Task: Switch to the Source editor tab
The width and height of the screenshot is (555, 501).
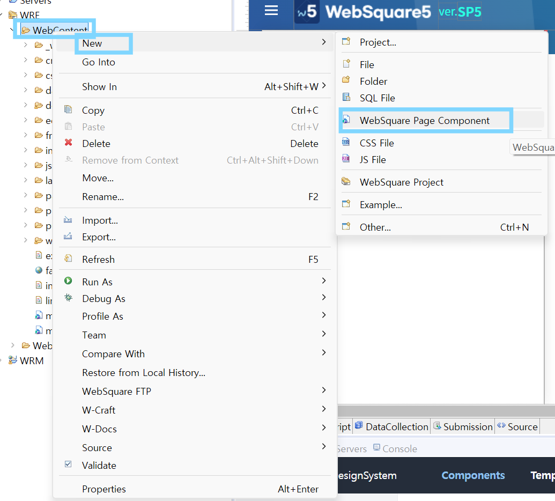Action: pyautogui.click(x=517, y=426)
